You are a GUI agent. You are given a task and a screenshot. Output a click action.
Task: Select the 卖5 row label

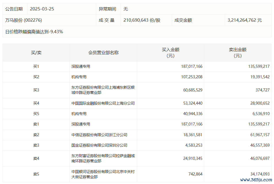(36, 174)
